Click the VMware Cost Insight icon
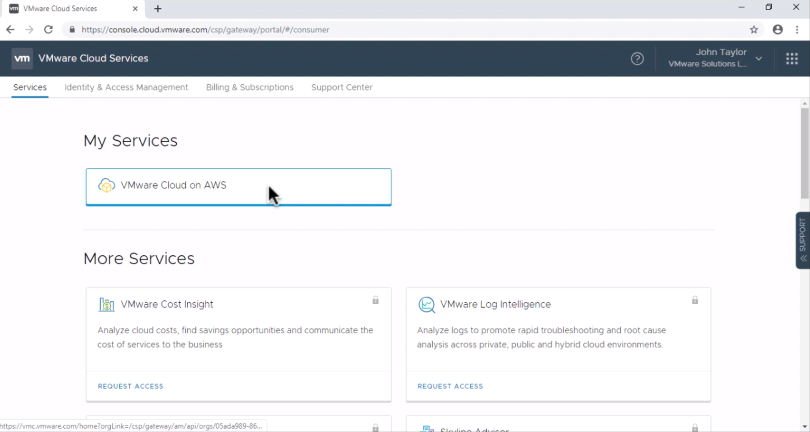The image size is (810, 432). click(x=106, y=304)
